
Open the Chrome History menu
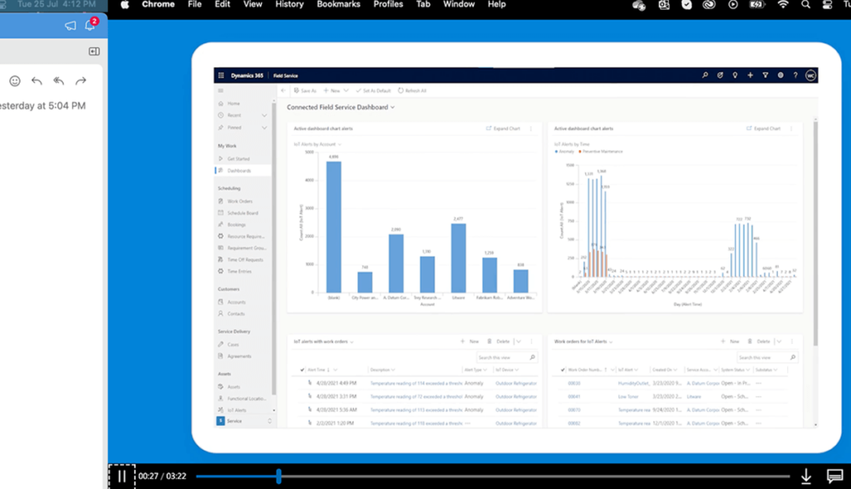click(289, 5)
